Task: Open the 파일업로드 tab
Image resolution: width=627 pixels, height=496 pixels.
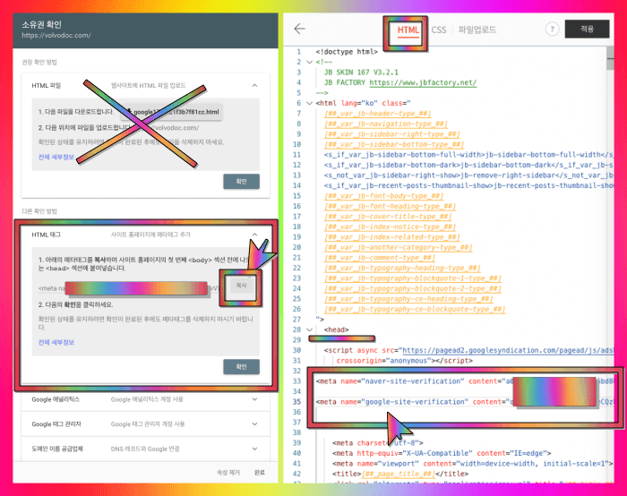Action: (x=477, y=30)
